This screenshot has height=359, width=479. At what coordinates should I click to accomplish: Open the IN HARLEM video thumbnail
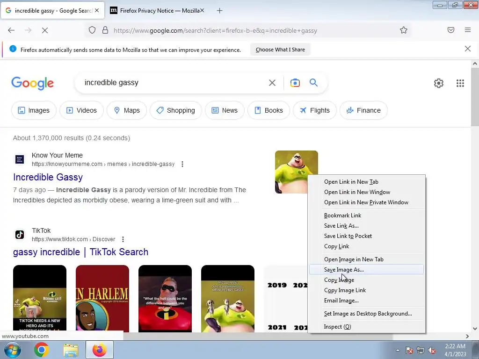102,299
